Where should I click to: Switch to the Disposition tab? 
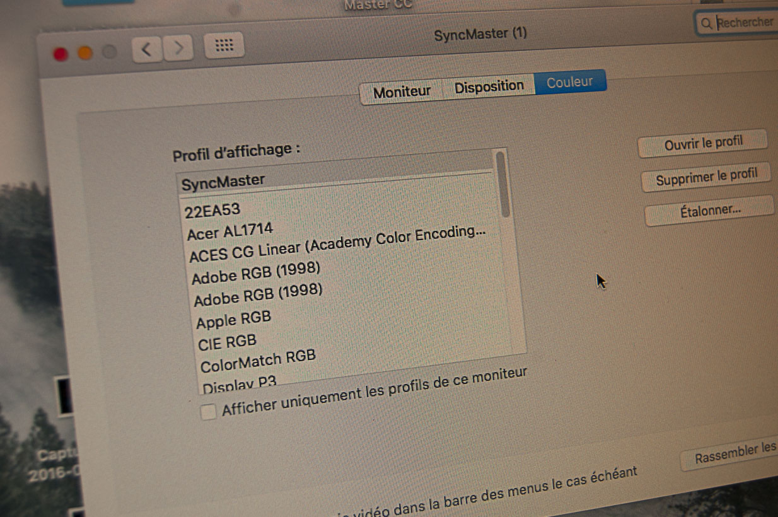[489, 86]
